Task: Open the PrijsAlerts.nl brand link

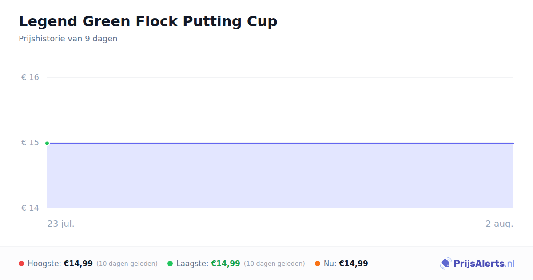Action: pos(477,264)
